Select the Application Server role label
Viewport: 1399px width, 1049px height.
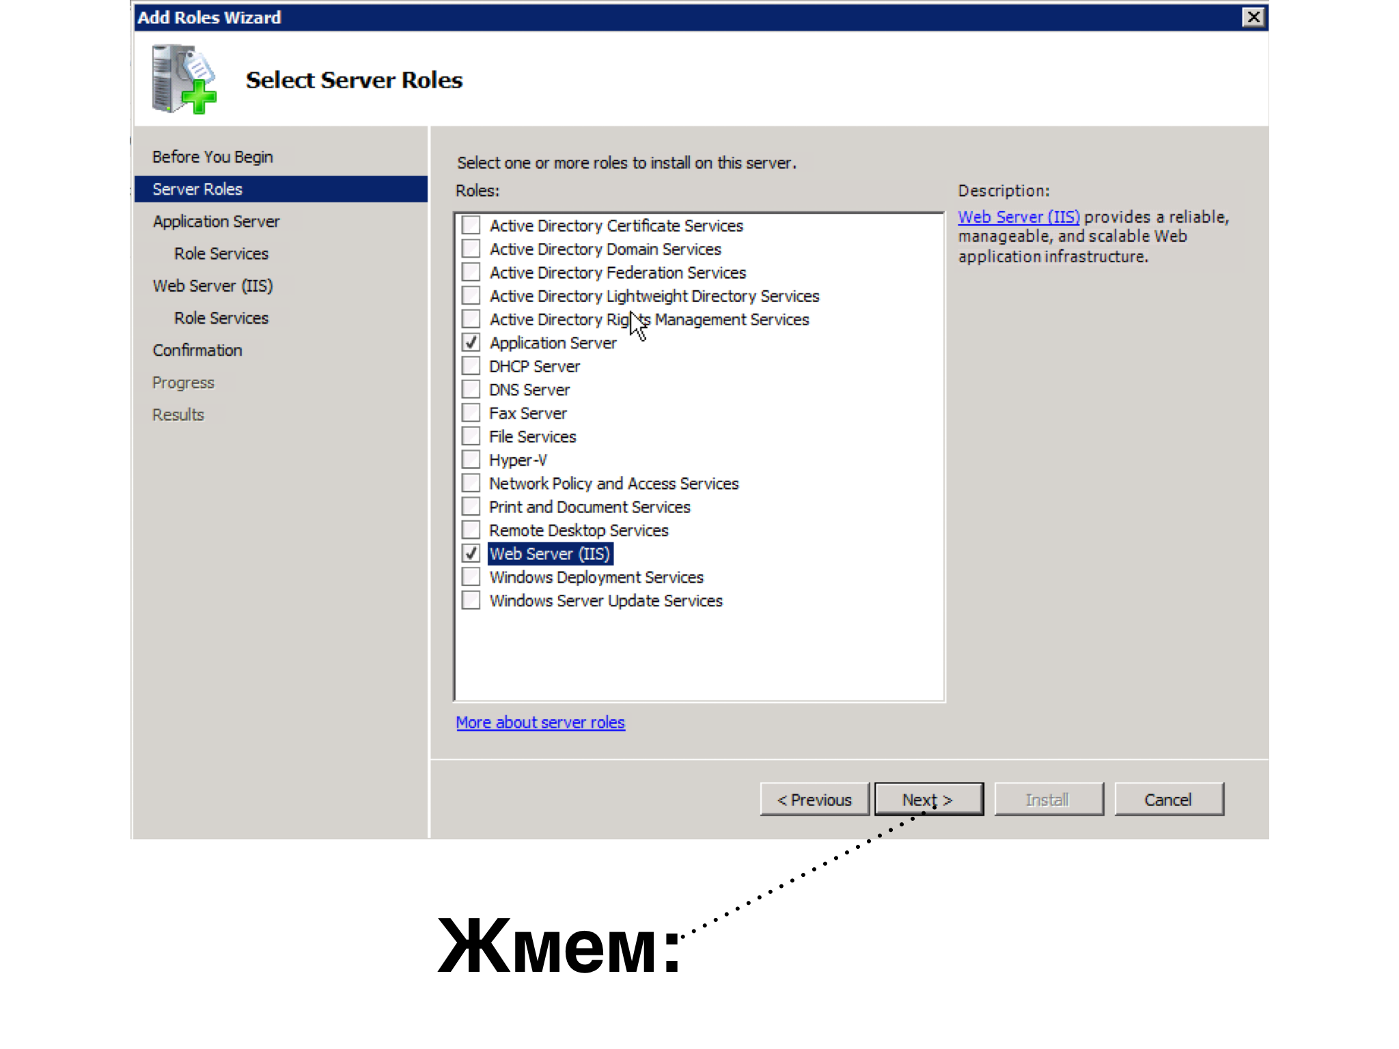tap(553, 343)
